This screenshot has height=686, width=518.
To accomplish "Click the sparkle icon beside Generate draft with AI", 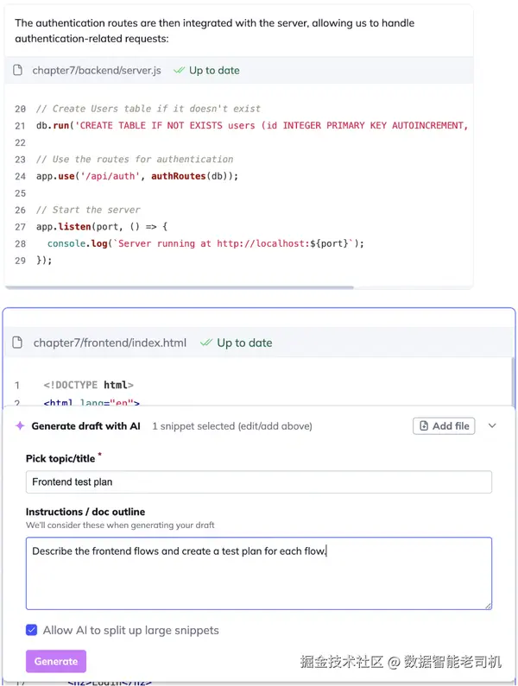I will pos(20,425).
